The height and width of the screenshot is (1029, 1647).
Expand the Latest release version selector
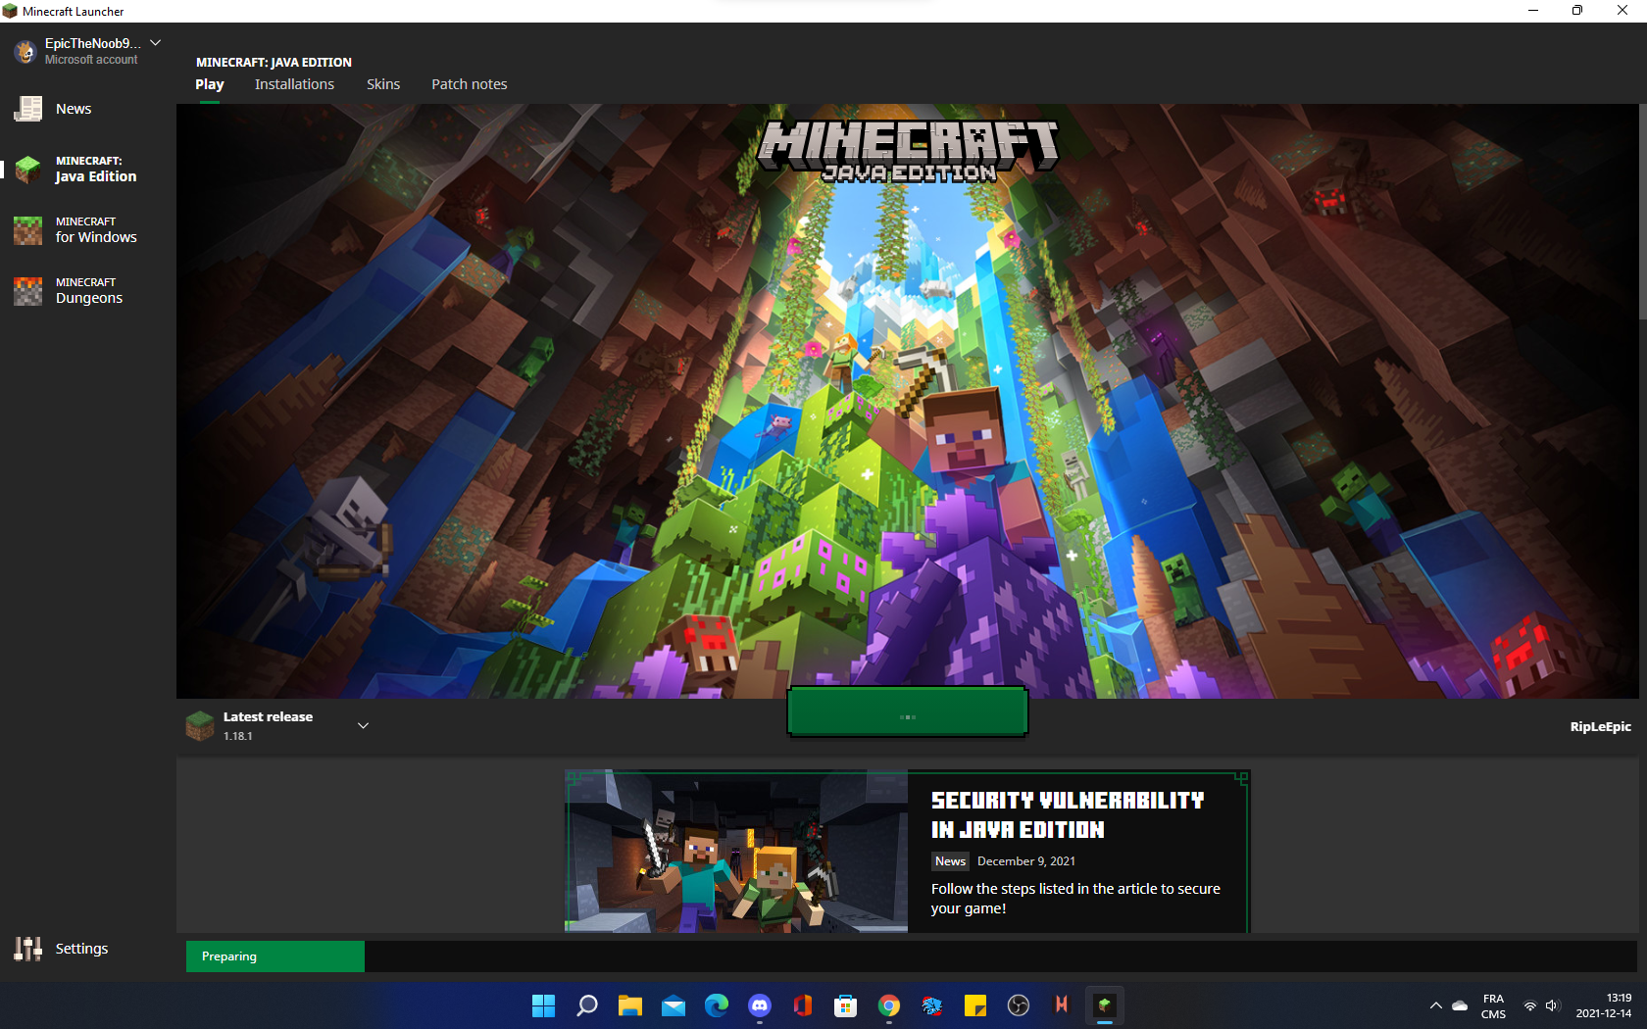(363, 726)
